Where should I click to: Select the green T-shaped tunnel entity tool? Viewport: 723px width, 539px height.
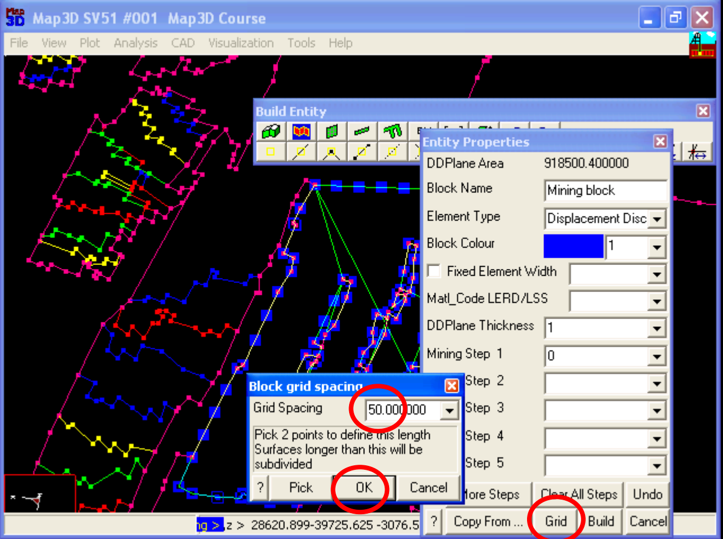point(392,132)
